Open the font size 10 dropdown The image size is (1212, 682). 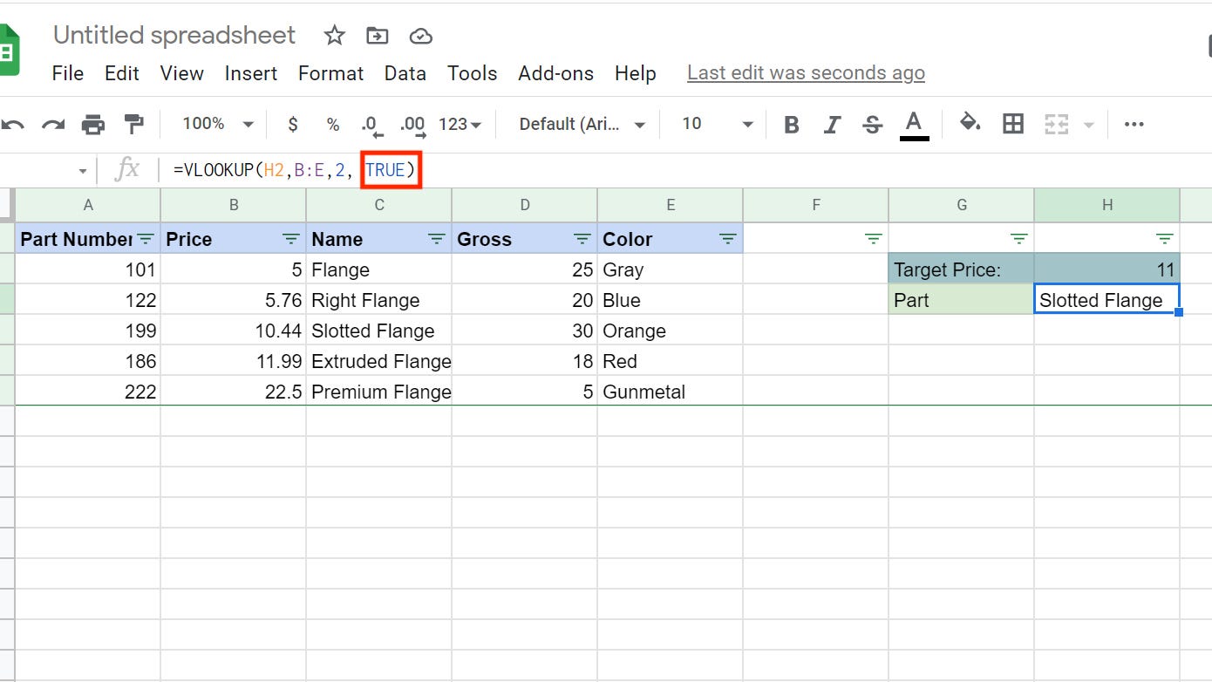click(717, 125)
